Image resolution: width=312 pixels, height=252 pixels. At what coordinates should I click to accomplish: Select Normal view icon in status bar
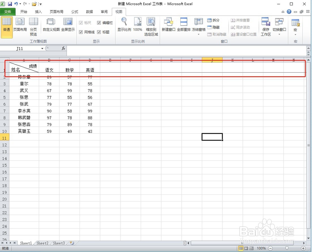point(241,248)
